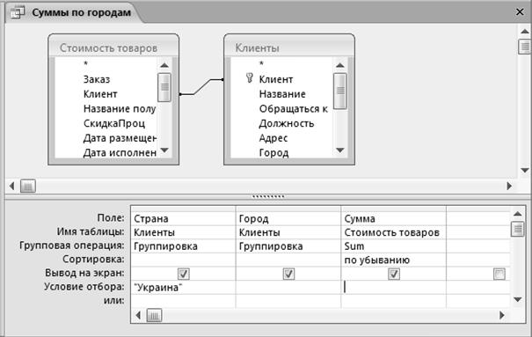
Task: Click the pane splitter dotted handle
Action: coord(268,196)
